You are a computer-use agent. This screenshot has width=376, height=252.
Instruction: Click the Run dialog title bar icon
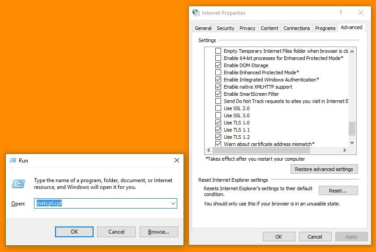pos(12,160)
